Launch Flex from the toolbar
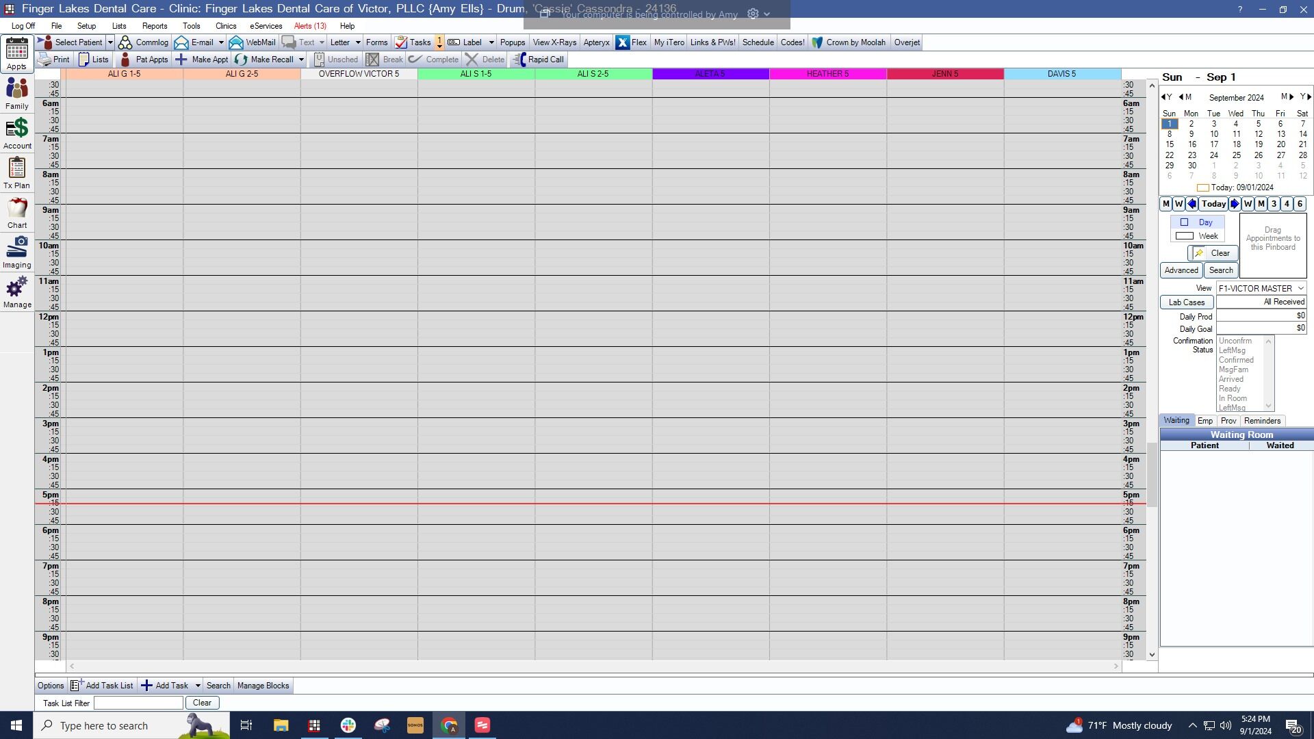1314x739 pixels. [631, 42]
